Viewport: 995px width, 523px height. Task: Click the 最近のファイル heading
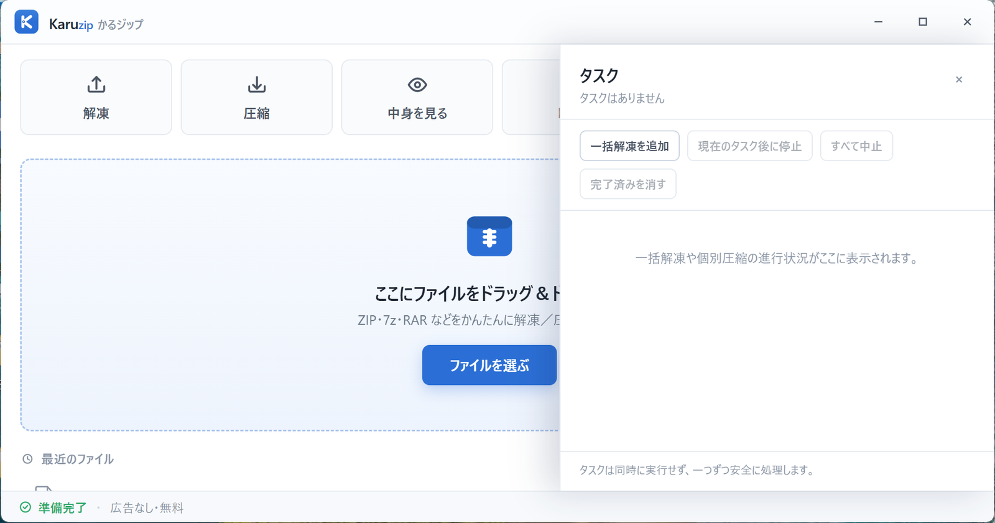[x=77, y=459]
